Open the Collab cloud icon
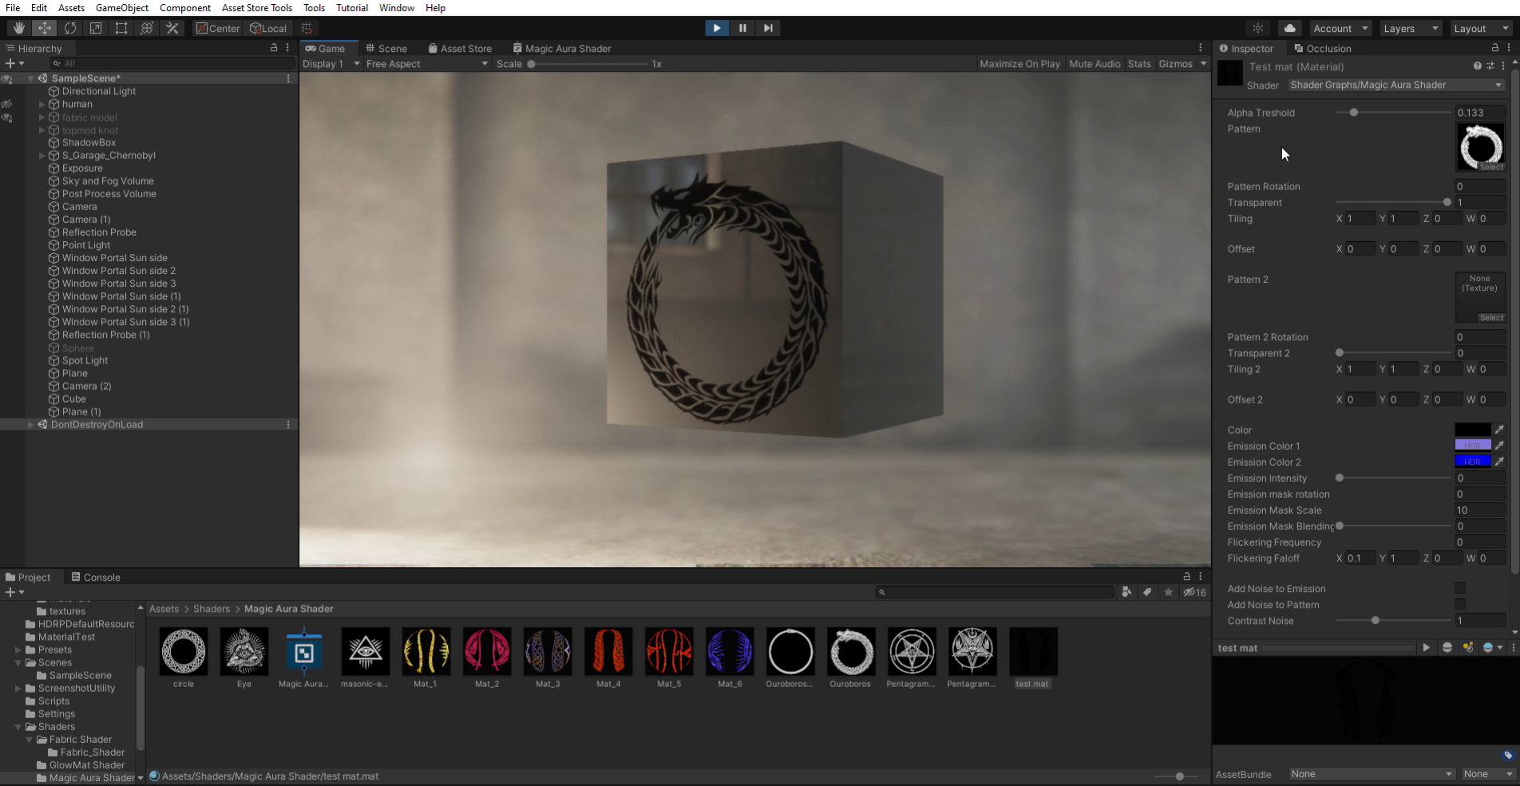Viewport: 1520px width, 786px height. click(x=1289, y=28)
